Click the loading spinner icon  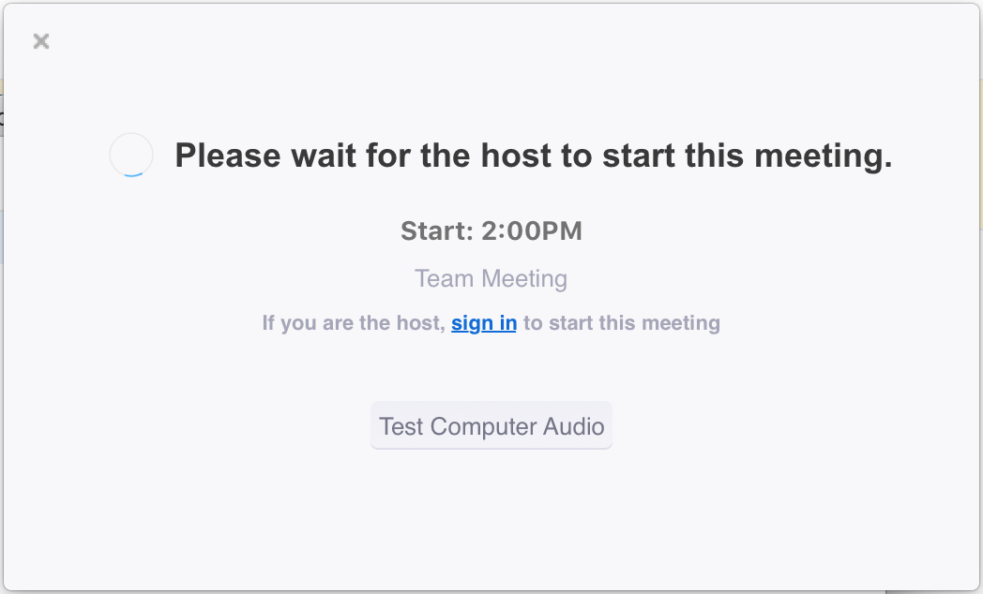(131, 155)
